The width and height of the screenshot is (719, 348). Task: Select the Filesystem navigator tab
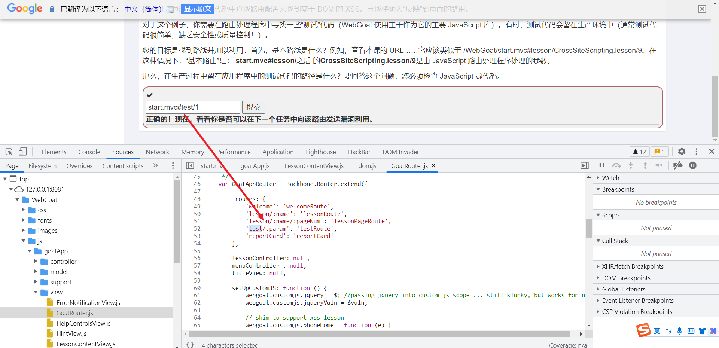pos(42,166)
